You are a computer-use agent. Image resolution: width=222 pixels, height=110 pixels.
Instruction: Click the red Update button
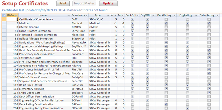(x=108, y=3)
